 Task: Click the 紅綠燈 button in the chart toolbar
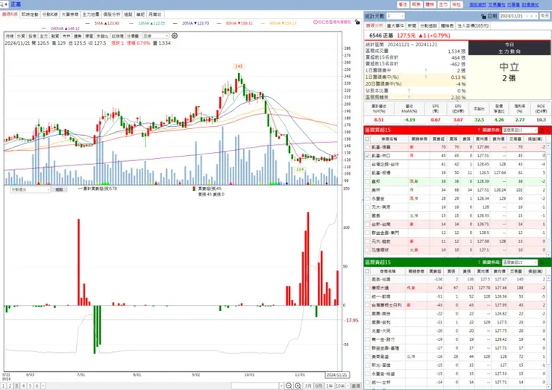point(118,36)
